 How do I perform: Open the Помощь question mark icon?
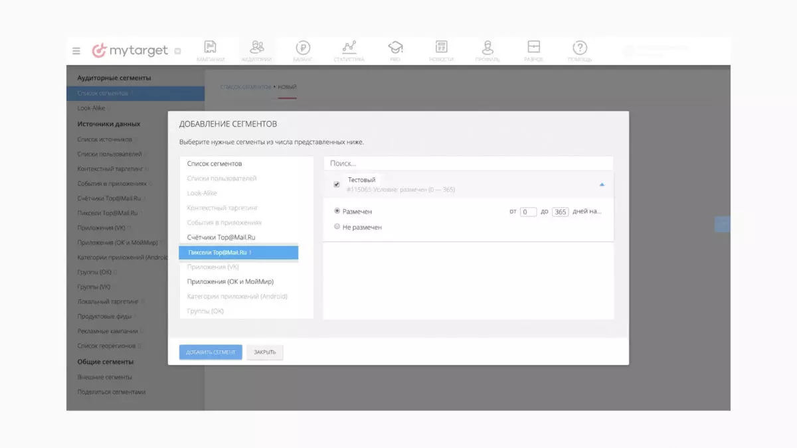[x=580, y=47]
